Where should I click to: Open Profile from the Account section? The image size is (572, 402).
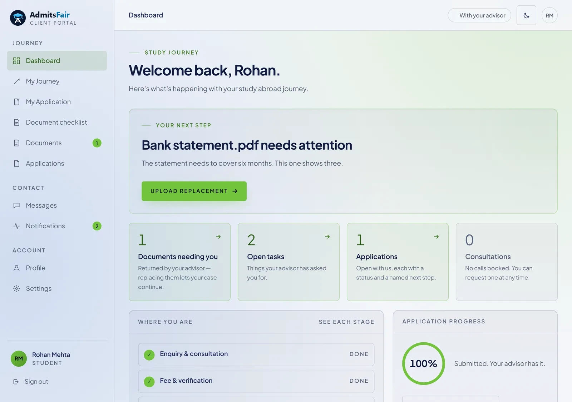(57, 268)
